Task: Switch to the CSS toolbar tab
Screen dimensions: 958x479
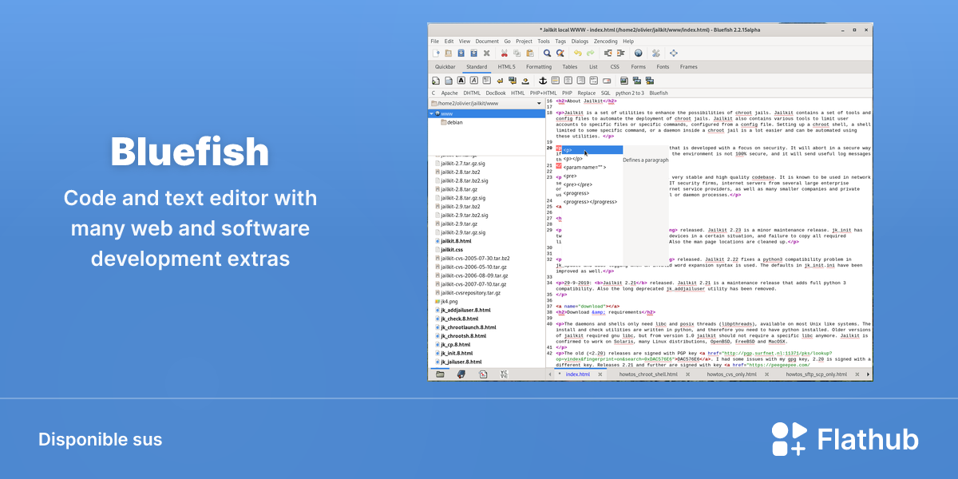Action: (615, 67)
